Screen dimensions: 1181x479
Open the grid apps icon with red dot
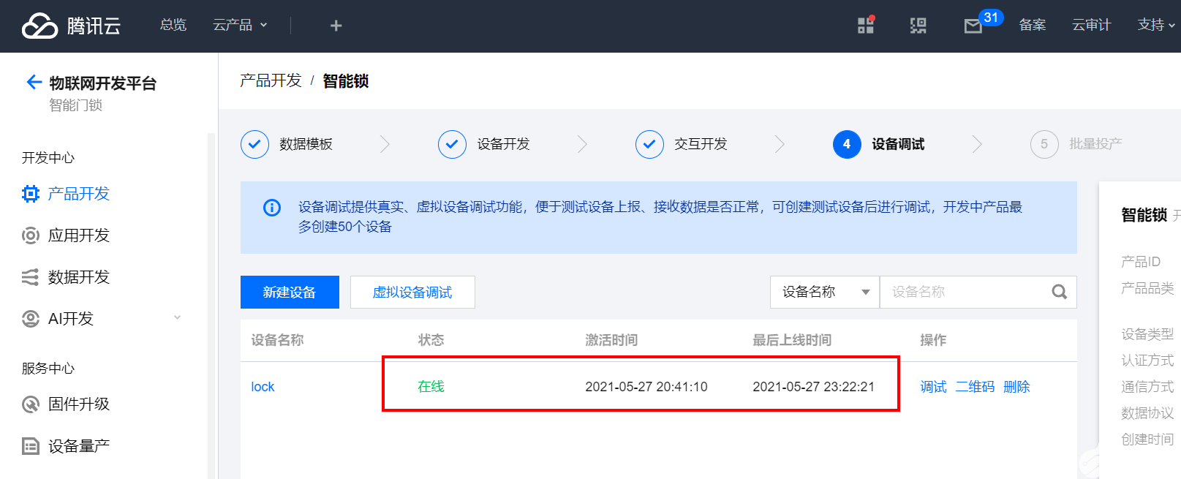pos(866,26)
